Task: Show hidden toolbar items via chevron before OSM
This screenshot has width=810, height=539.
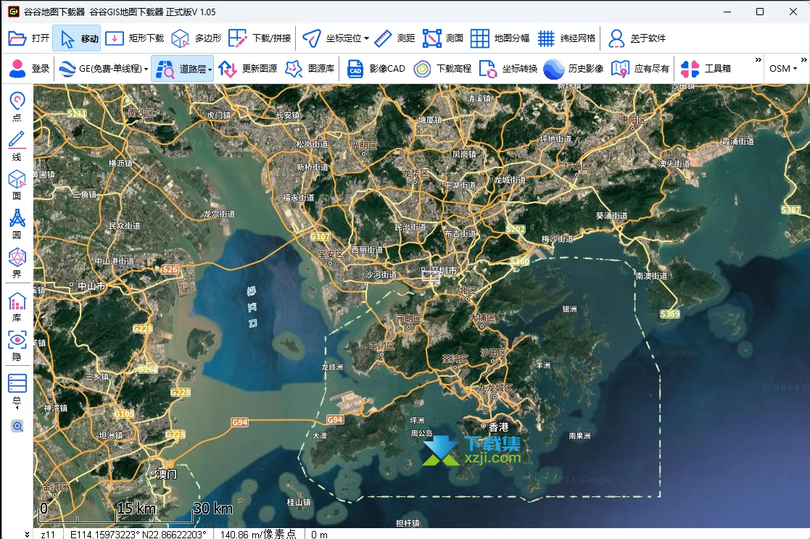Action: (x=759, y=60)
